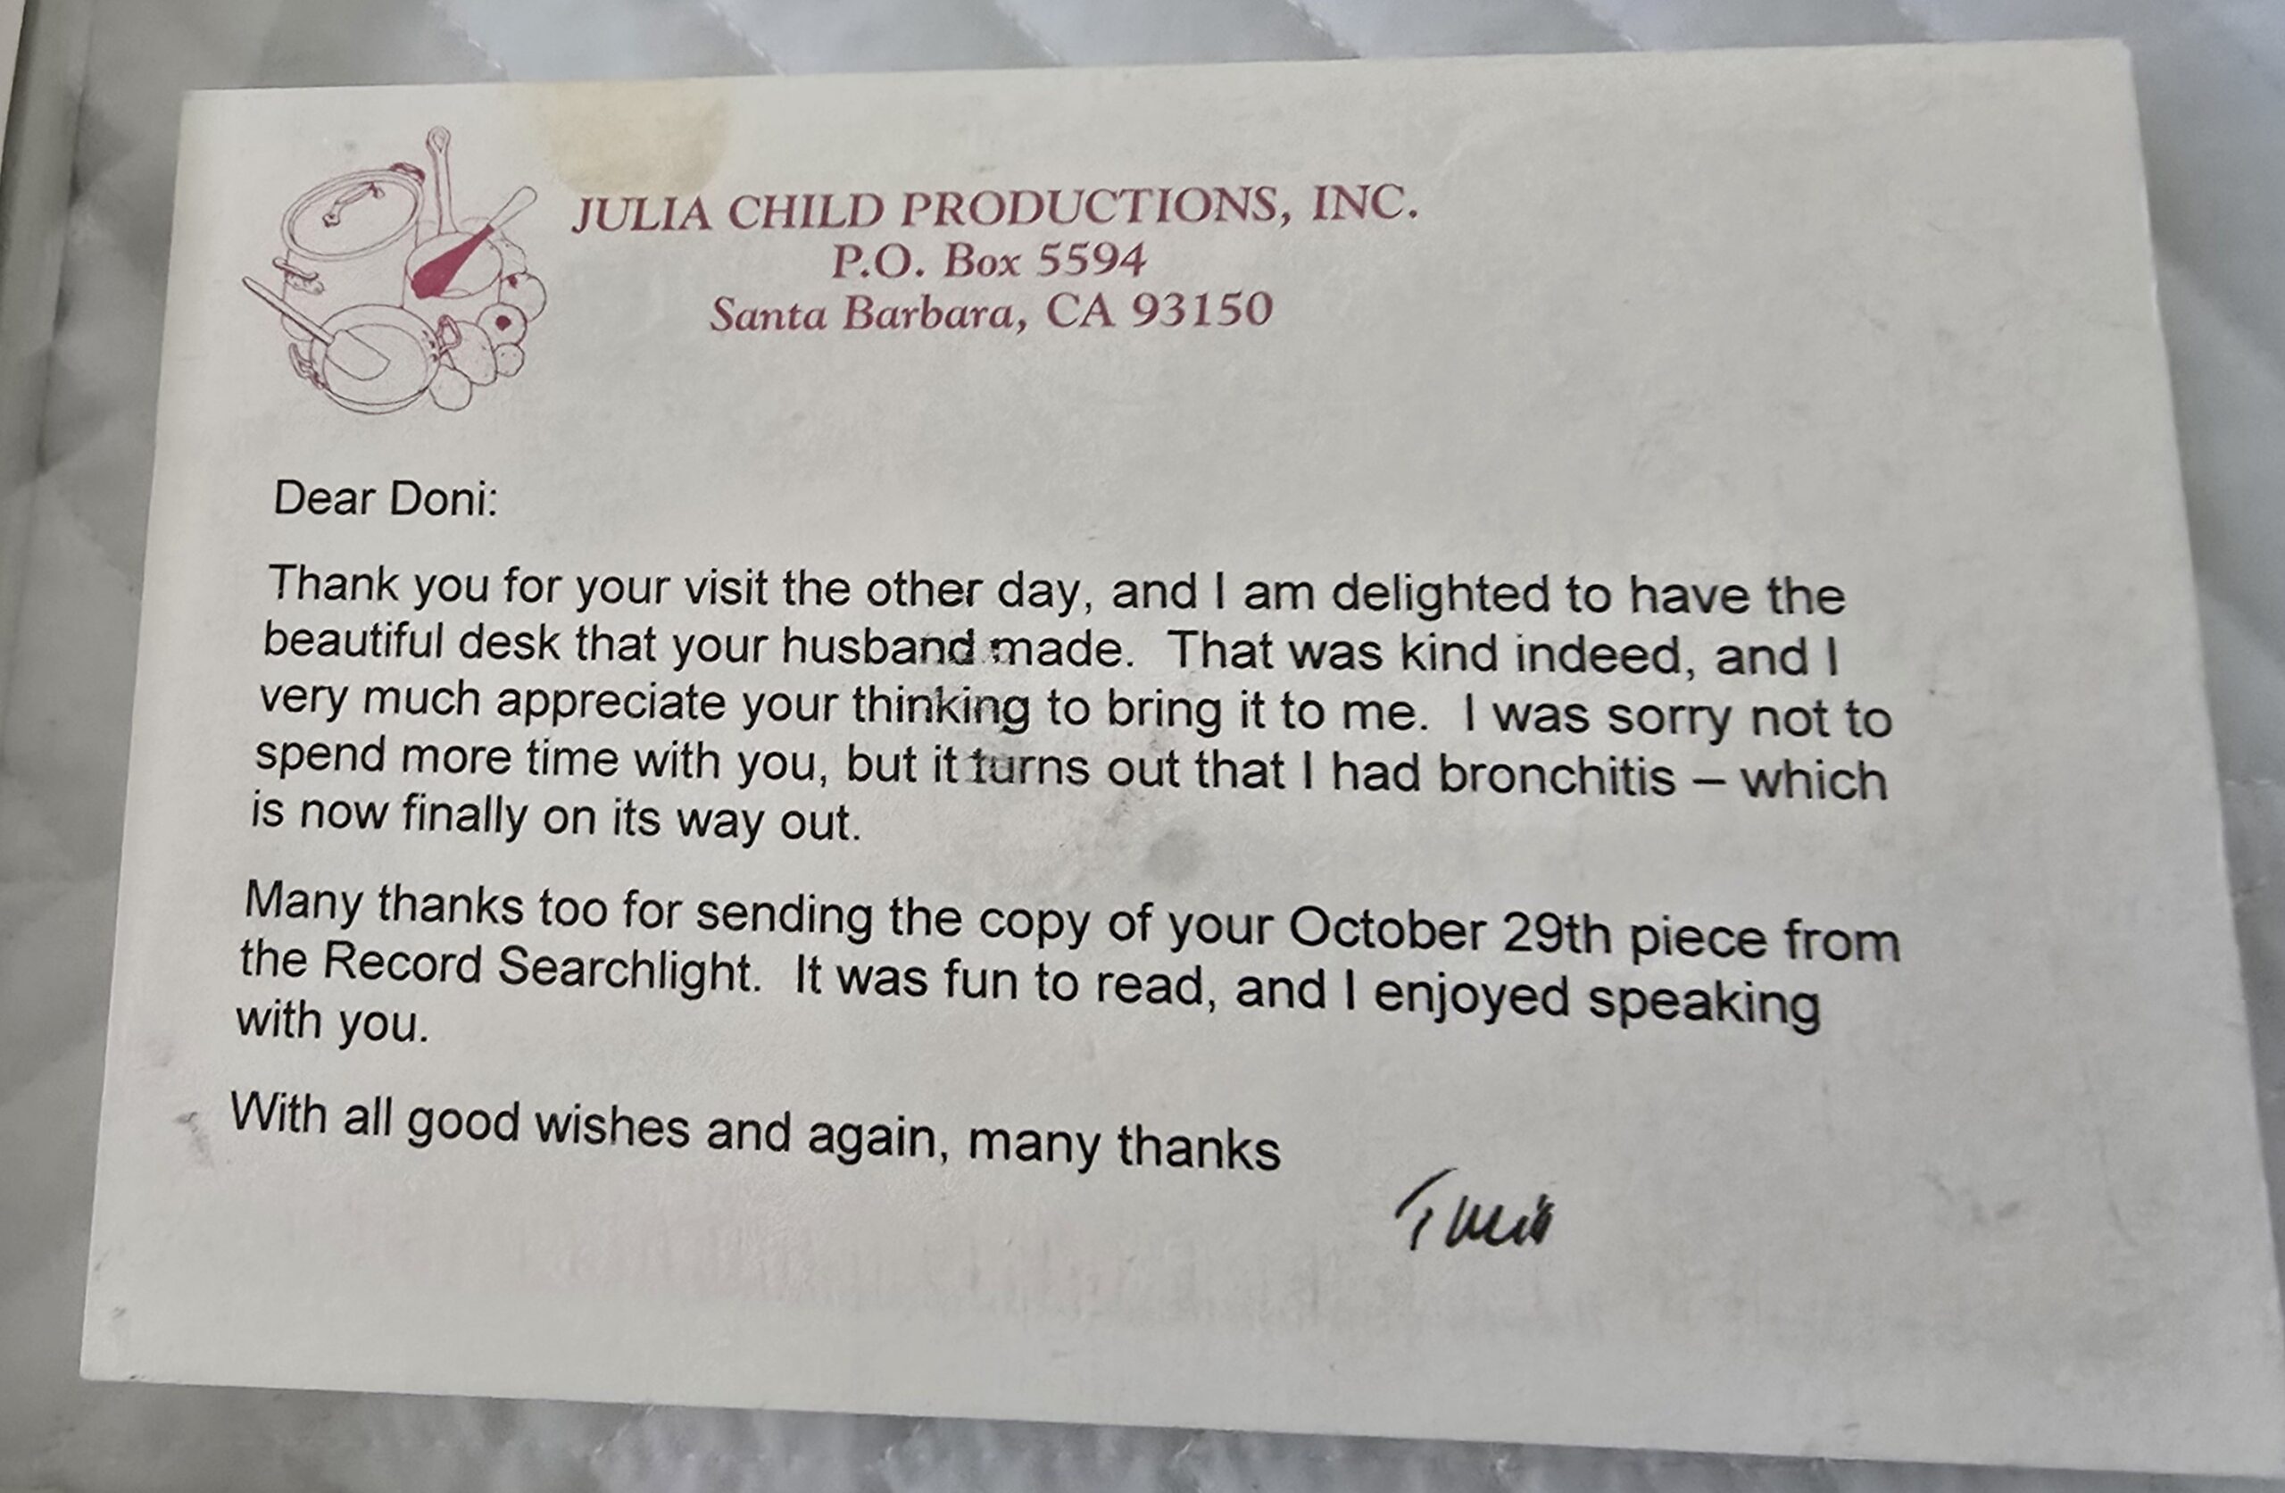Select the "JULIA CHILD PRODUCTIONS, INC." heading
This screenshot has height=1493, width=2285.
pyautogui.click(x=993, y=208)
